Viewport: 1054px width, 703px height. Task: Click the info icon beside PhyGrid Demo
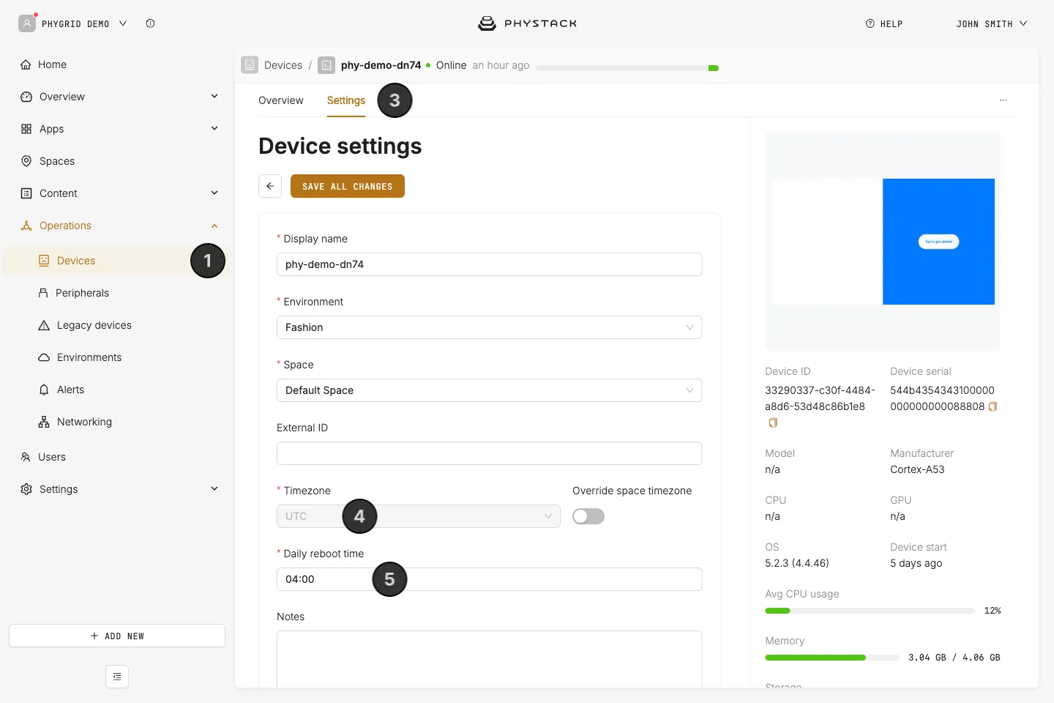pyautogui.click(x=150, y=23)
